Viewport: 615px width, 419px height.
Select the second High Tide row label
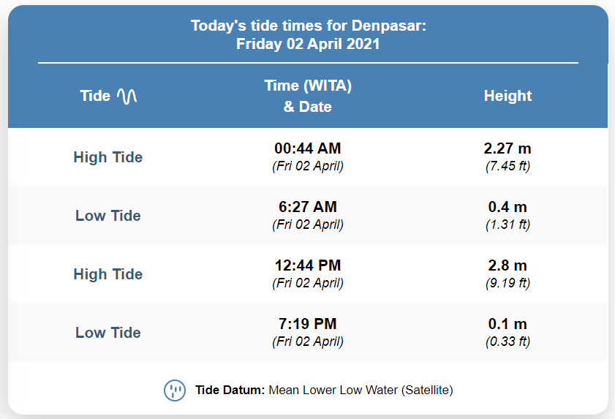click(107, 274)
